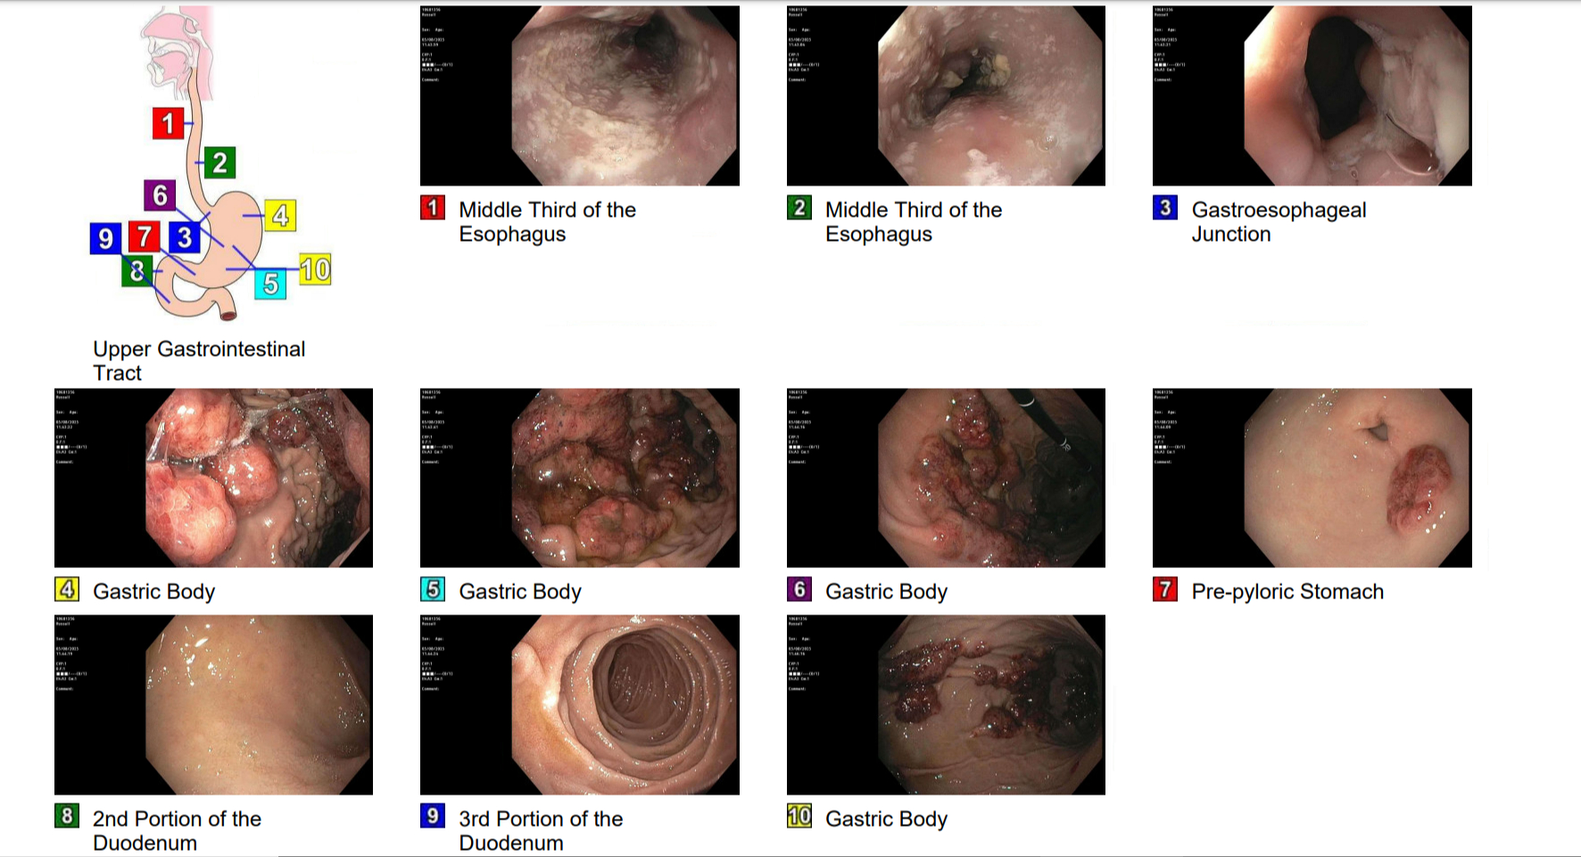Open first Middle Third of Esophagus image
The width and height of the screenshot is (1581, 857).
point(580,96)
